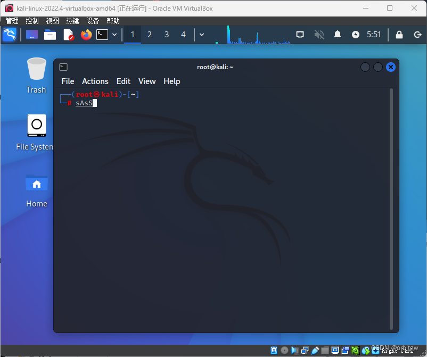Open the notifications bell
The image size is (427, 357).
(x=338, y=35)
